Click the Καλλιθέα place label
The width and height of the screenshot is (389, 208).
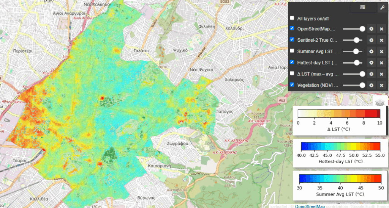pos(39,199)
